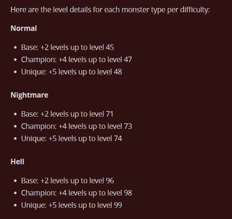The image size is (232, 219).
Task: Click the Nightmare difficulty heading
Action: 29,95
